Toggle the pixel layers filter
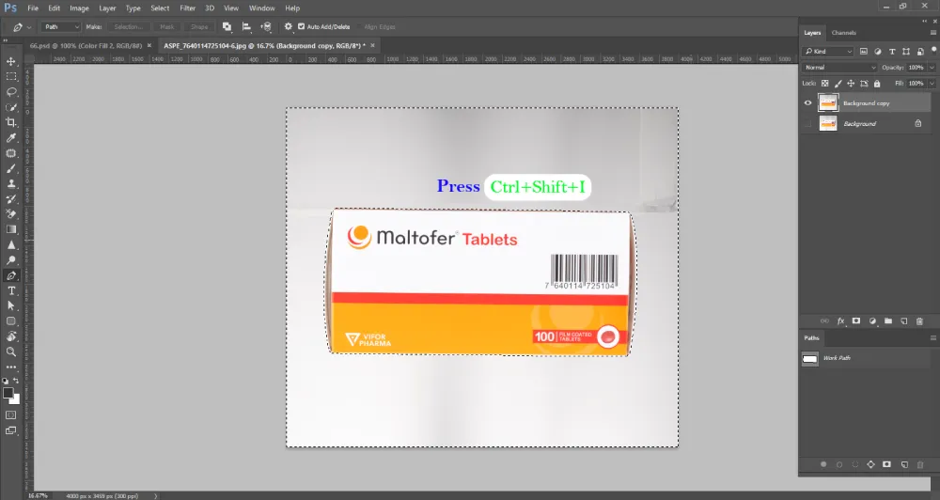 point(863,52)
